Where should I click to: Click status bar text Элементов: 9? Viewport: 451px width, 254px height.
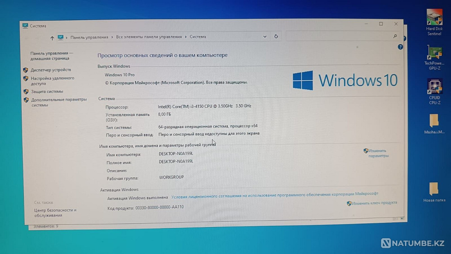point(46,226)
